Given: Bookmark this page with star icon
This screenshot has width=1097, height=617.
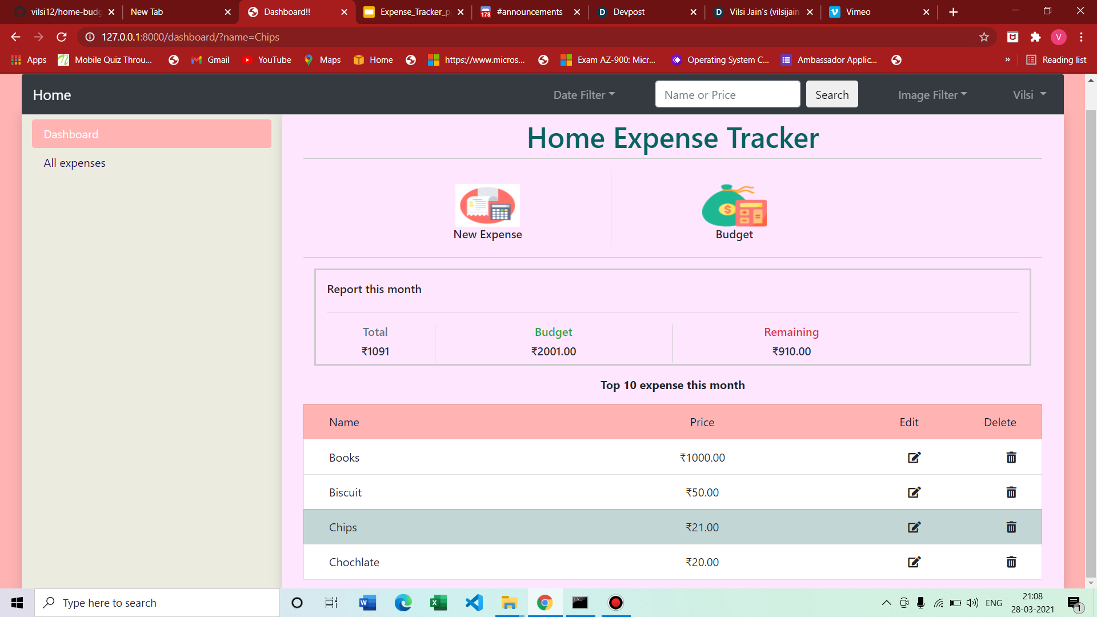Looking at the screenshot, I should point(984,37).
